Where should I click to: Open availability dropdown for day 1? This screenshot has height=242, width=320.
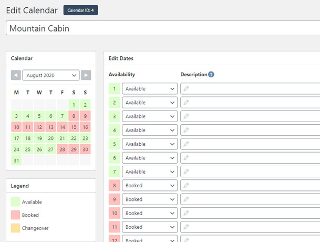click(x=150, y=88)
